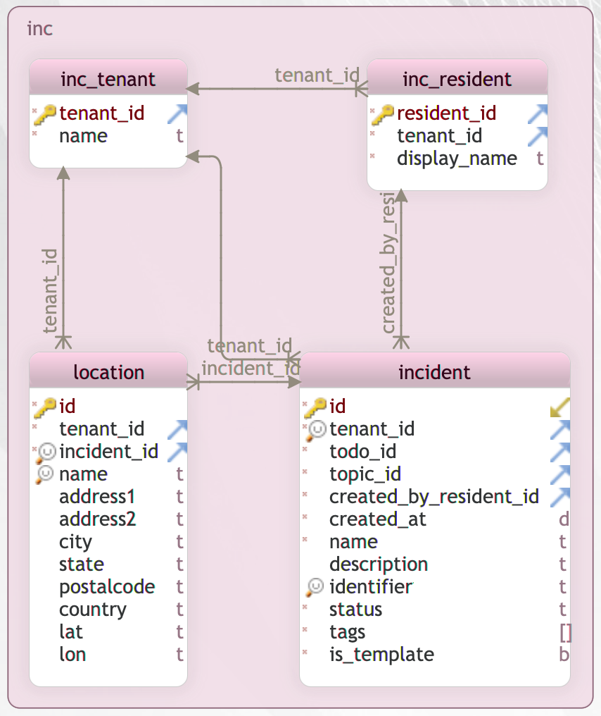
Task: Click the yellow referenced arrow on incident id
Action: click(x=560, y=407)
